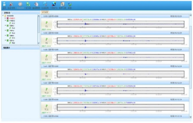This screenshot has width=193, height=123.
Task: Click the tree panel scroll-up arrow
Action: coord(39,16)
